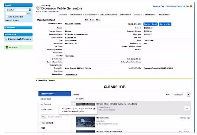Click the icon beside Dickenson Mobile Generators in Recent Items
This screenshot has width=197, height=135.
6,39
